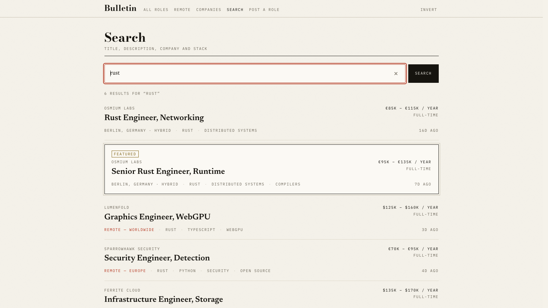Click the Bulletin logo
Image resolution: width=548 pixels, height=308 pixels.
[x=121, y=8]
